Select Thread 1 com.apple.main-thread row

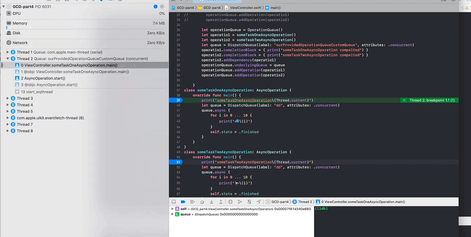(84, 52)
